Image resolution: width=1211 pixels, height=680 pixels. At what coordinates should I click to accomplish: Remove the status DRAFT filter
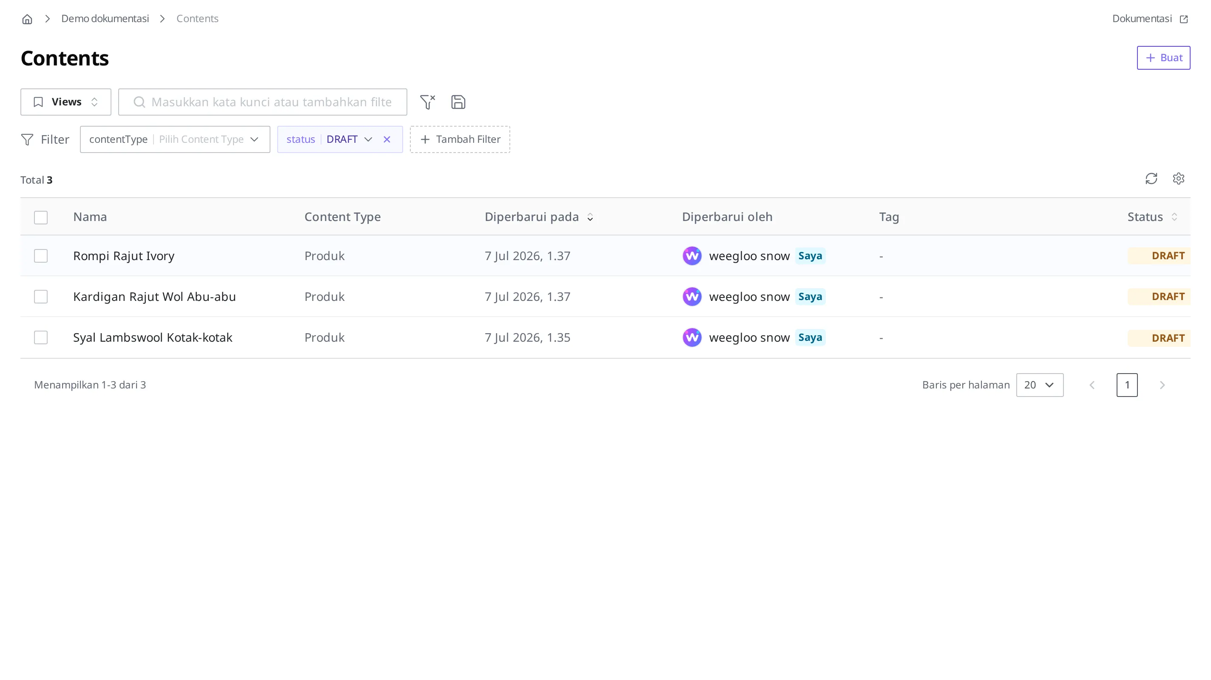[387, 139]
